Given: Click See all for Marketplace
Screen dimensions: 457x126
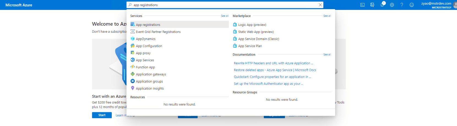Looking at the screenshot, I should 327,16.
